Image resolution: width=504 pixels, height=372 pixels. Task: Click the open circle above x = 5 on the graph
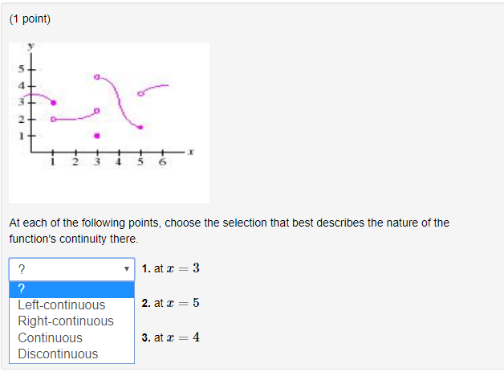tap(140, 94)
